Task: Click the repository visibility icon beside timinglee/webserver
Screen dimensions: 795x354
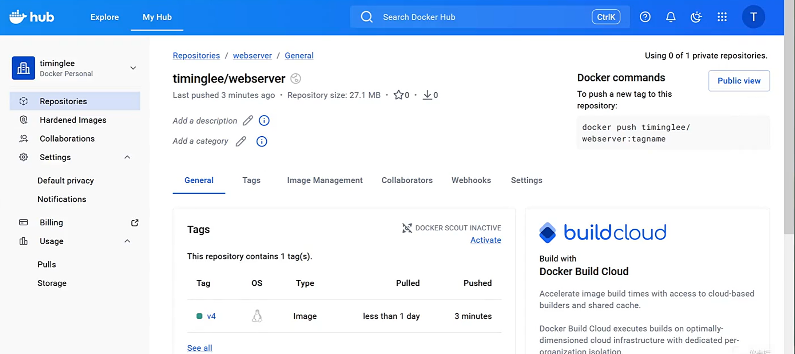Action: pyautogui.click(x=296, y=79)
